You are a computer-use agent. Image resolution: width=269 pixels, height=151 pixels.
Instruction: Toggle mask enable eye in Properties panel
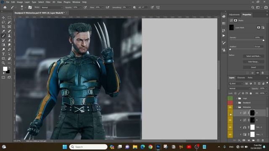[258, 73]
